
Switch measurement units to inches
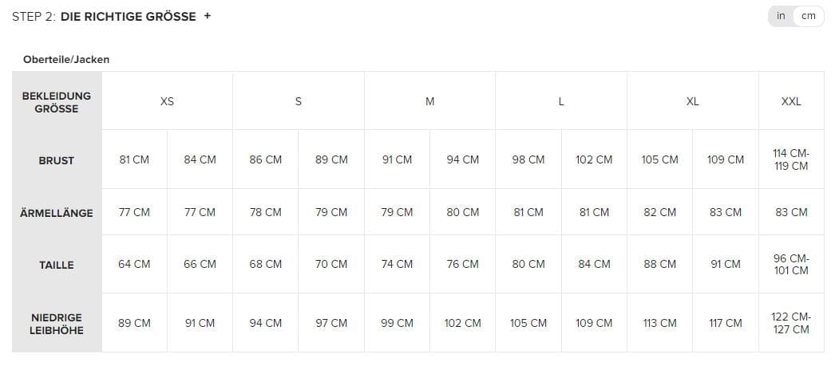click(x=781, y=16)
